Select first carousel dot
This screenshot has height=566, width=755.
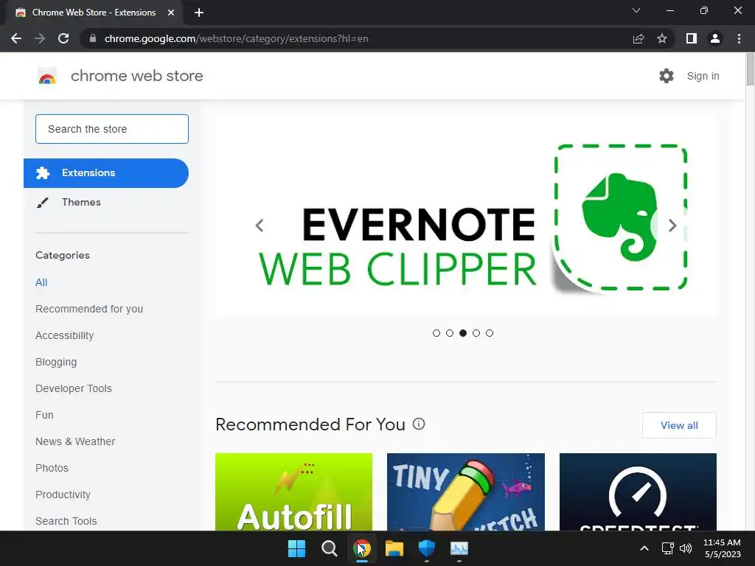[x=436, y=333]
